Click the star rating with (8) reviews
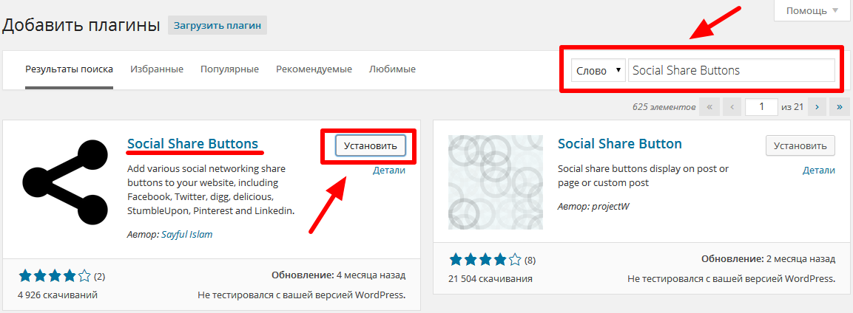This screenshot has height=313, width=853. point(485,260)
